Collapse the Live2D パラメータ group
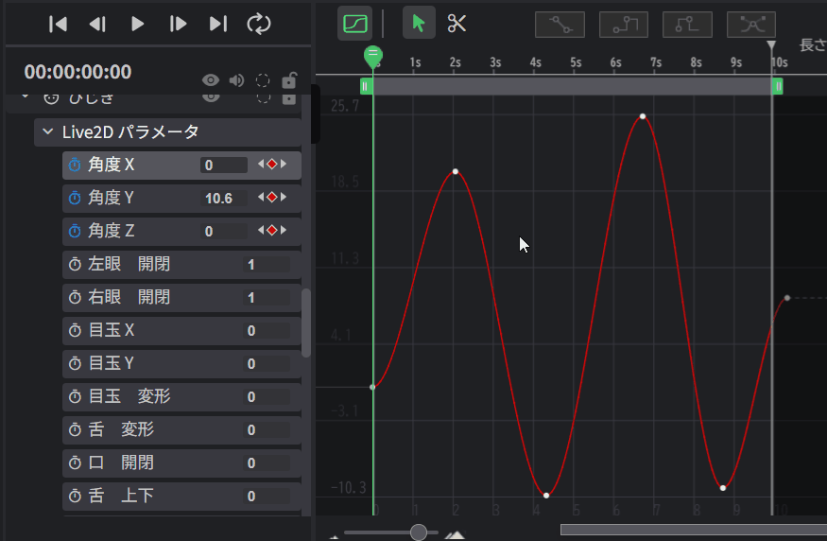Screen dimensions: 827x541 pos(48,131)
